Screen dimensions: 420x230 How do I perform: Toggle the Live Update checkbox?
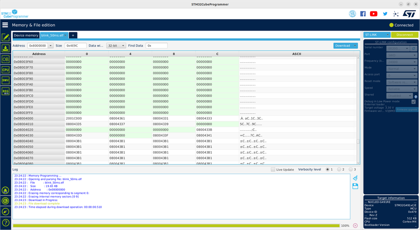(x=273, y=170)
